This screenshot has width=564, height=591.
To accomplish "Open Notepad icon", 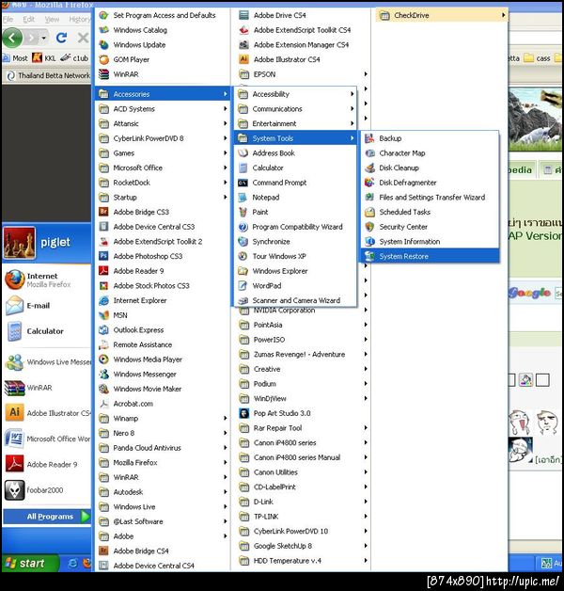I will [243, 197].
